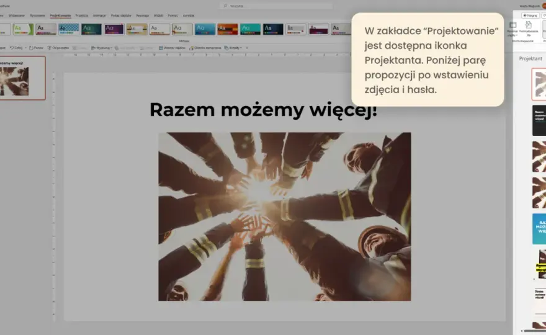Apply the dark teal Aa theme
This screenshot has height=335, width=546.
tap(91, 29)
